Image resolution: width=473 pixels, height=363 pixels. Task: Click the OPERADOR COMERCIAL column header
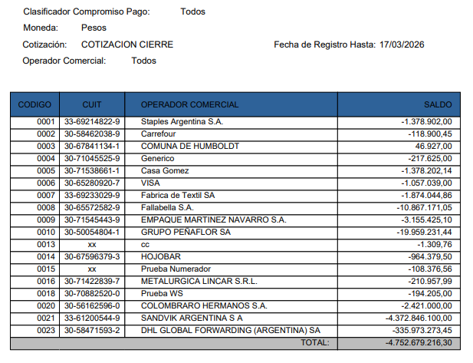231,104
